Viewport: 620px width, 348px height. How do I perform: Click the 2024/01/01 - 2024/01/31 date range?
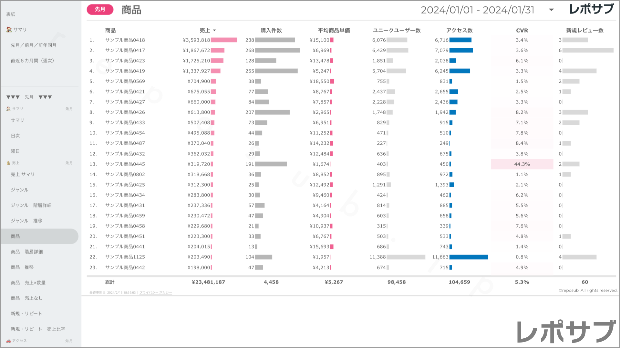(478, 10)
